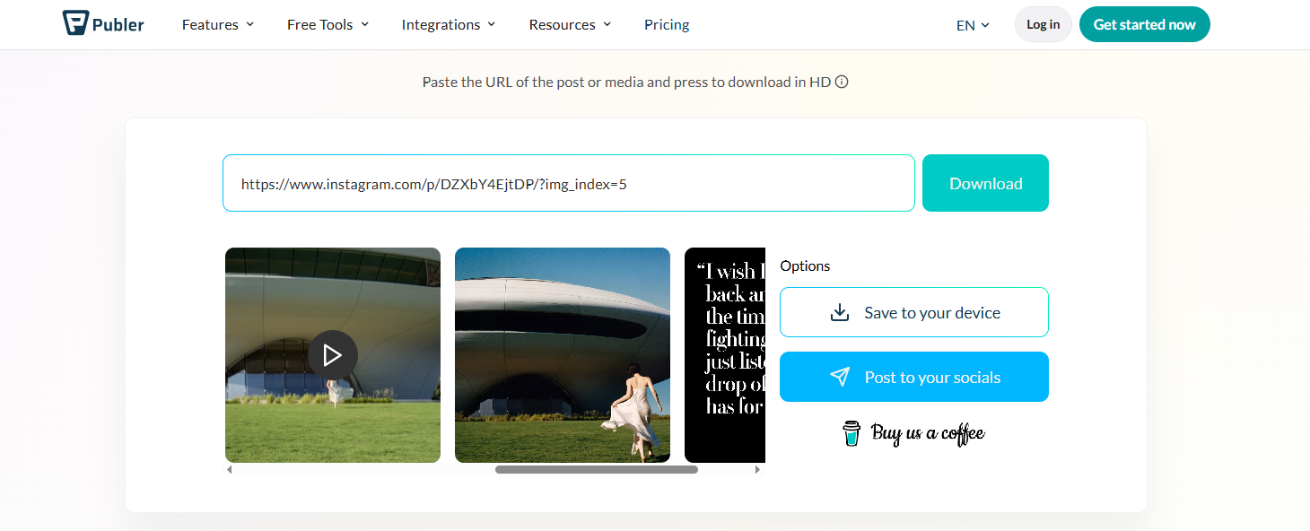Open the Integrations dropdown menu

[x=449, y=24]
